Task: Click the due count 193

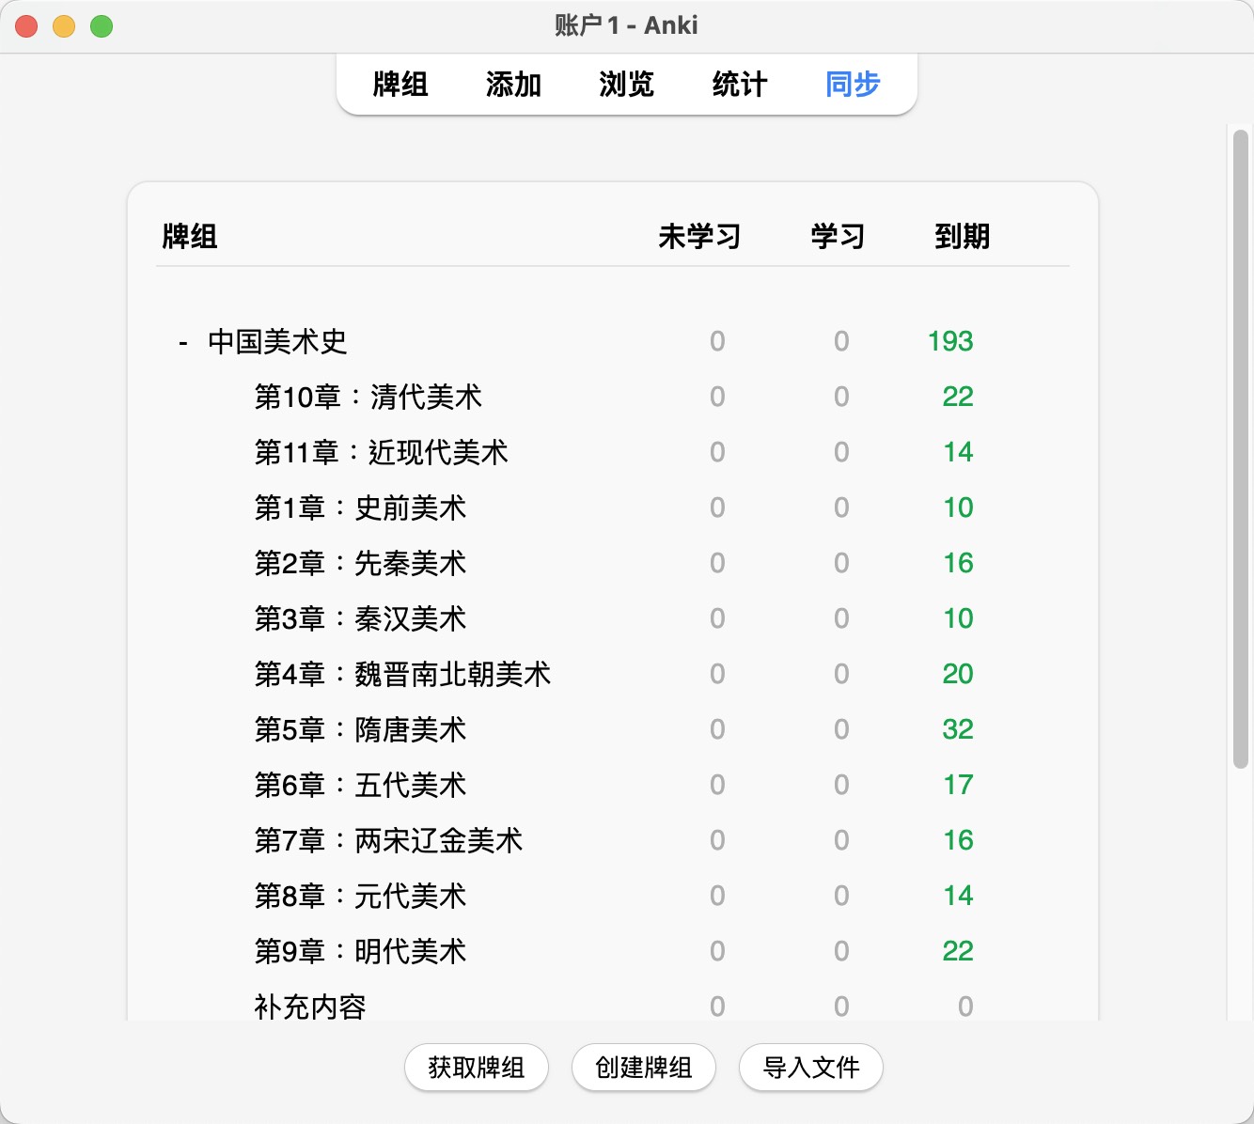Action: coord(949,342)
